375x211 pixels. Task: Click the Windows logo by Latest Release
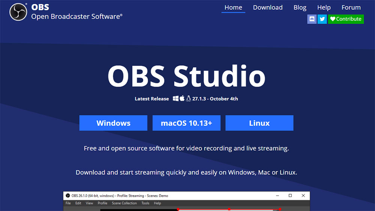(x=175, y=99)
